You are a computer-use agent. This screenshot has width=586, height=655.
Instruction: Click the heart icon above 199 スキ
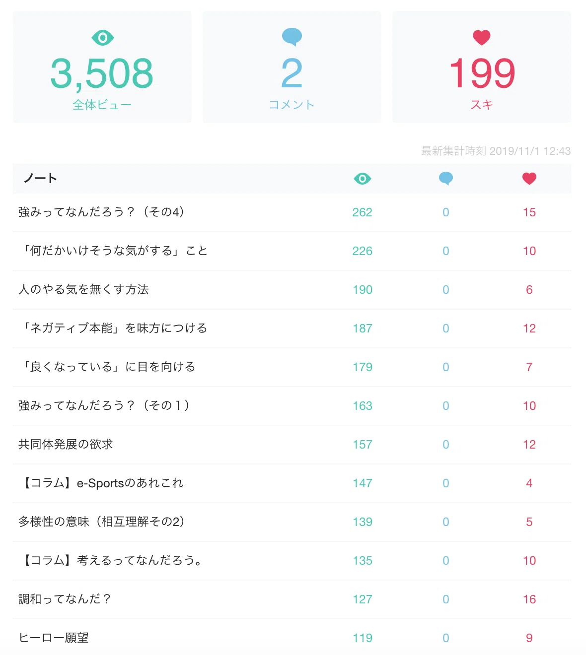pos(482,38)
